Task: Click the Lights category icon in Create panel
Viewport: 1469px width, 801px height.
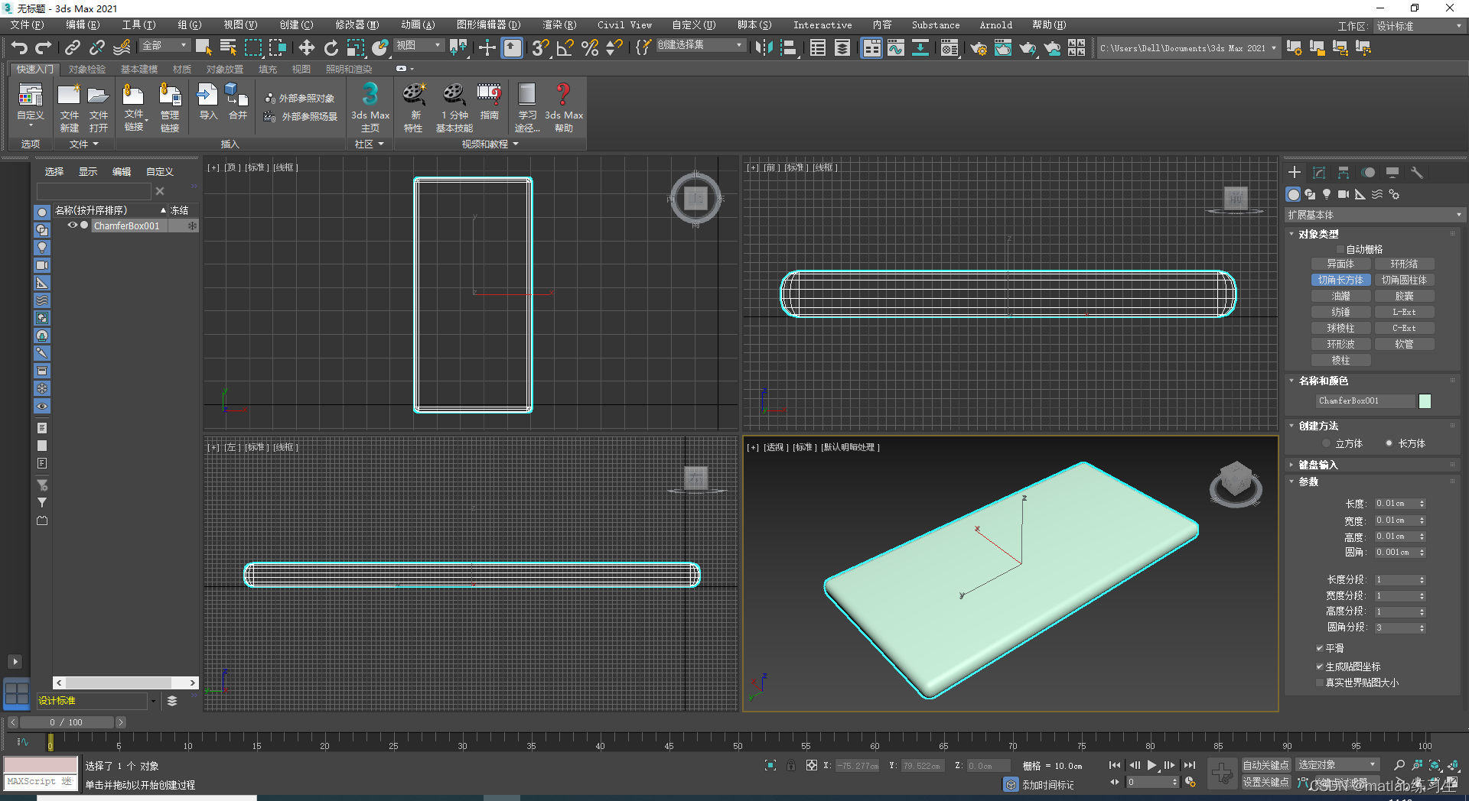Action: (1327, 194)
